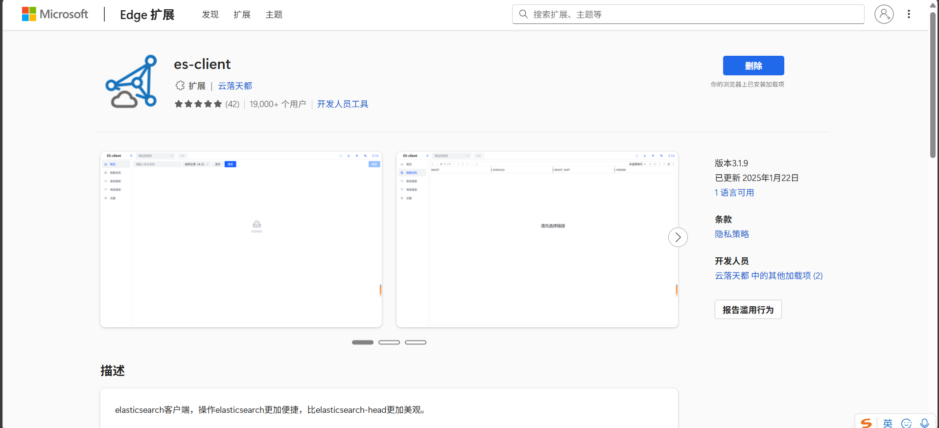Open the 开发人员工具 category link
This screenshot has width=939, height=428.
(x=343, y=104)
